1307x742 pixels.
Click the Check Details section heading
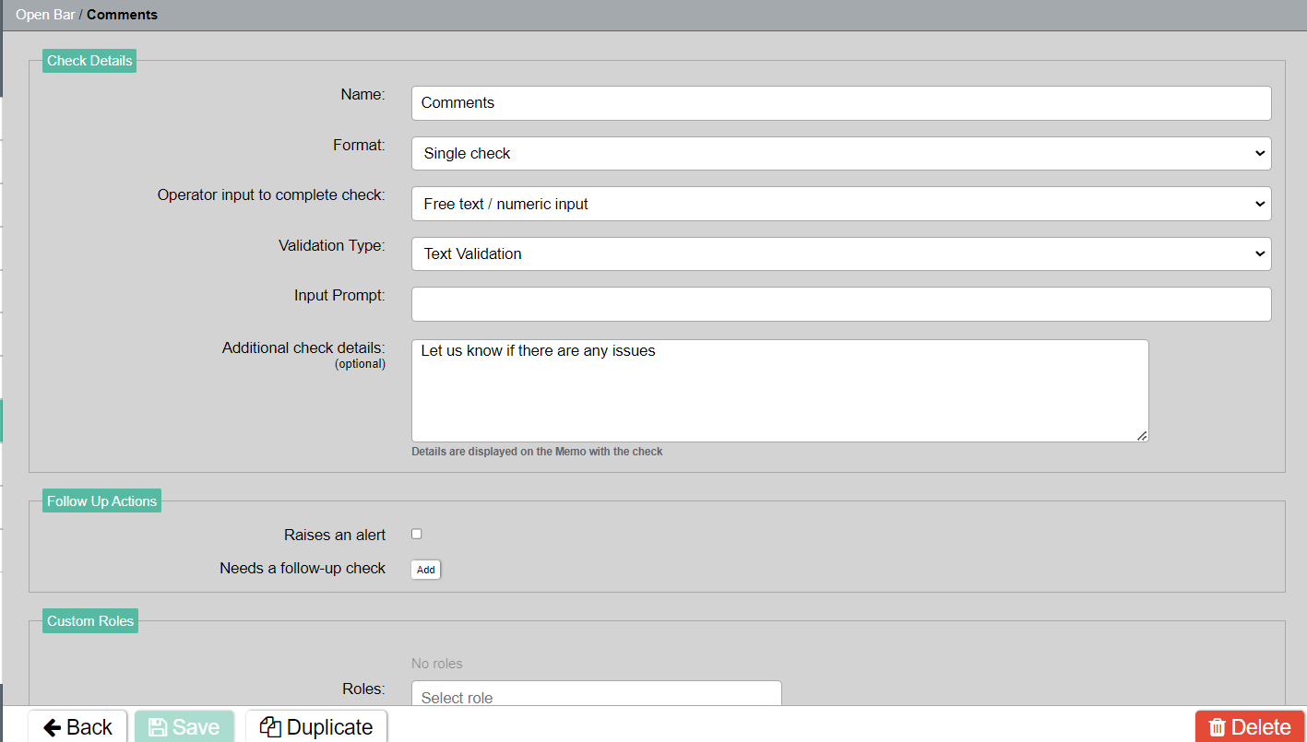click(89, 61)
